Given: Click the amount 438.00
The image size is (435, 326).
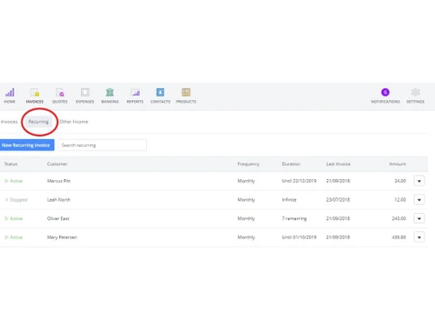Looking at the screenshot, I should click(x=399, y=237).
